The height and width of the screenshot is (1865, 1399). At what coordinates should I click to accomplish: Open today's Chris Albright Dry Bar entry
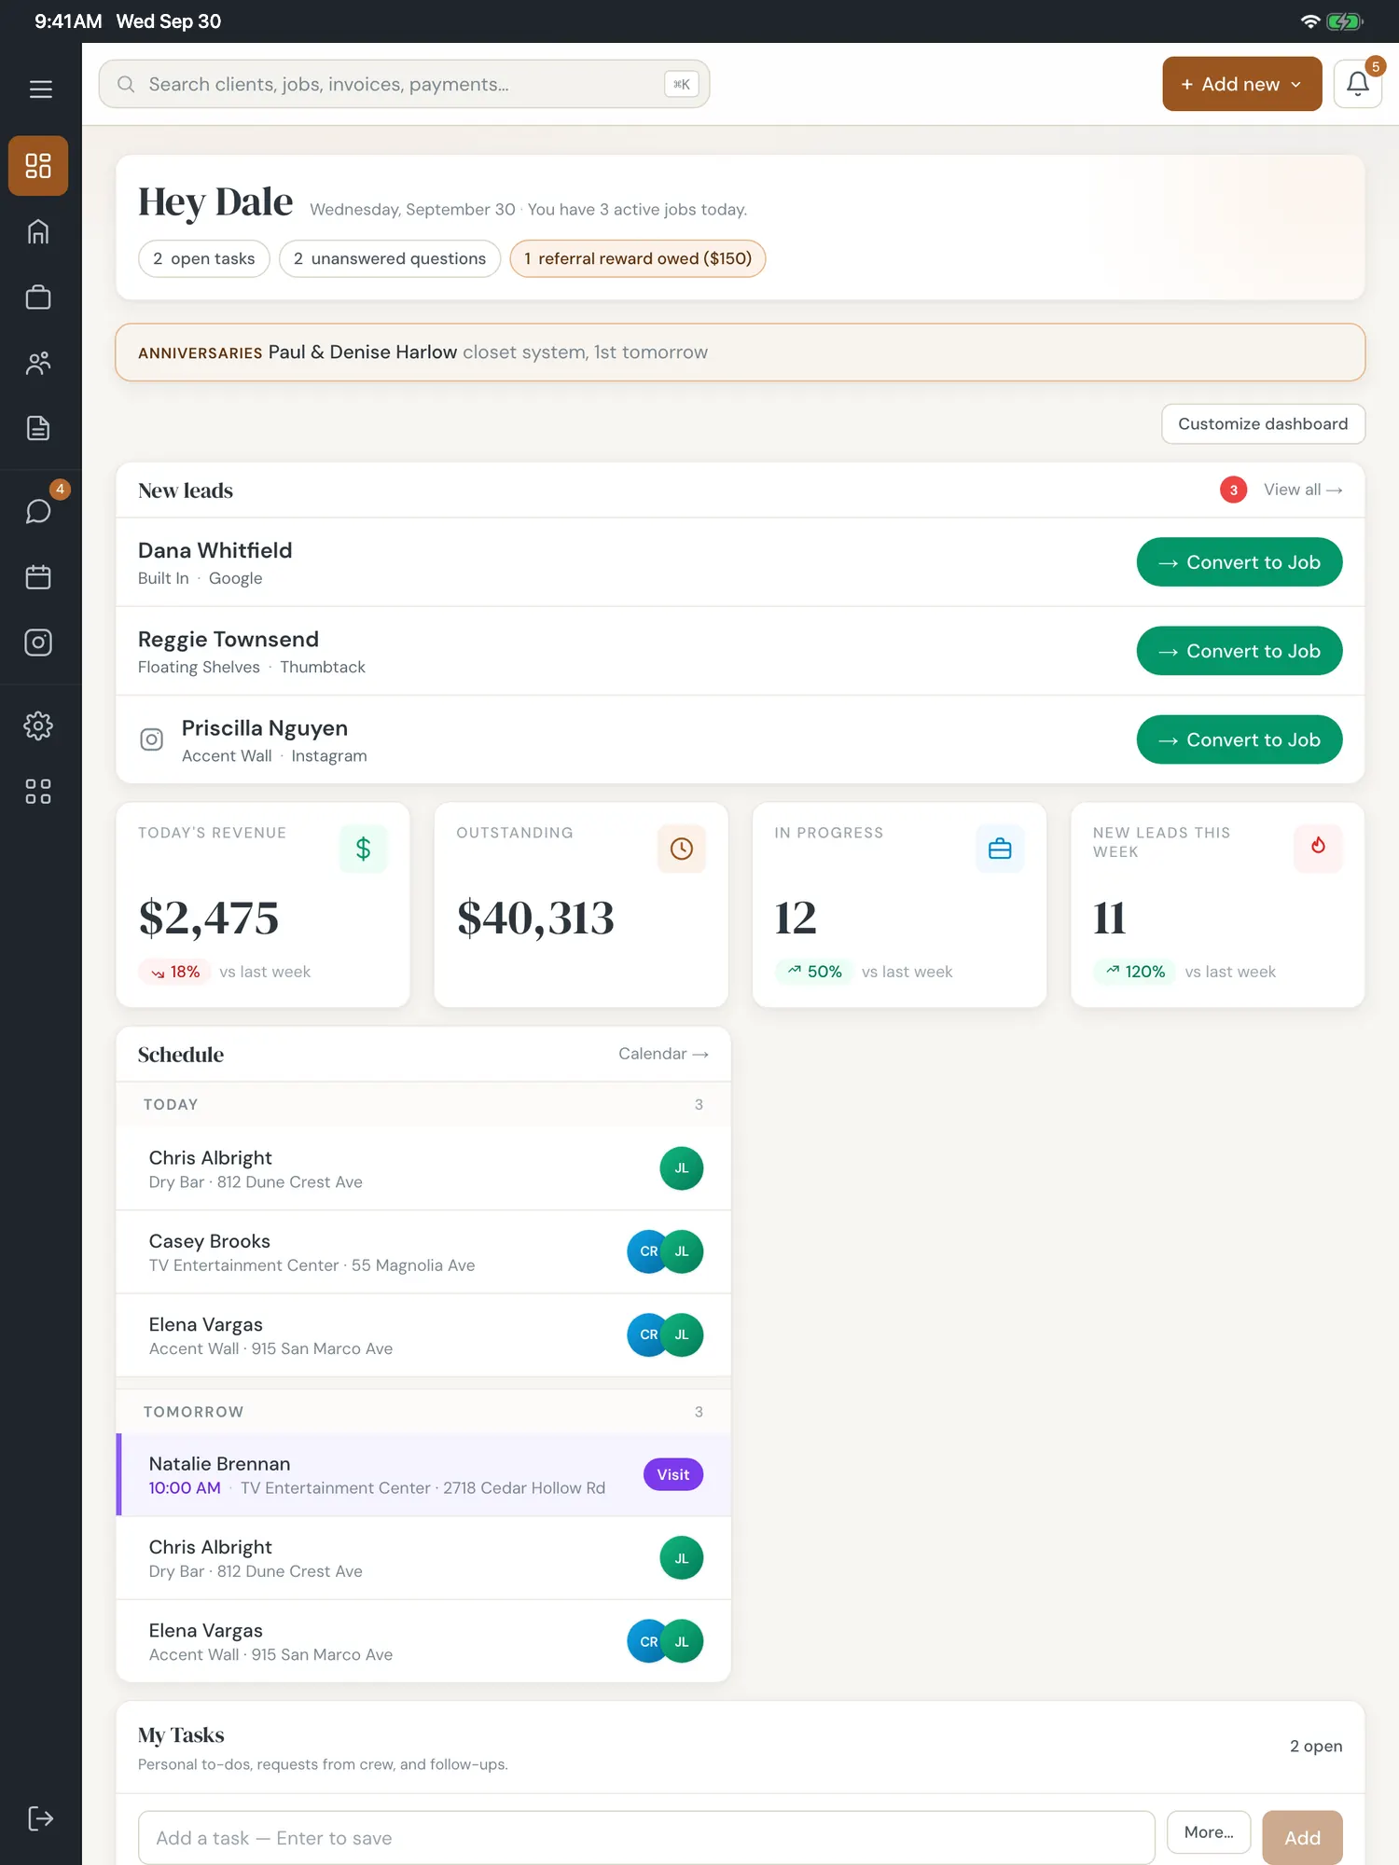pyautogui.click(x=423, y=1168)
